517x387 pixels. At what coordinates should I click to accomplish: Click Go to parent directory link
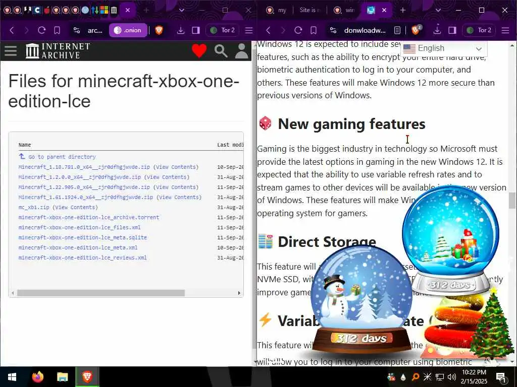pos(62,157)
